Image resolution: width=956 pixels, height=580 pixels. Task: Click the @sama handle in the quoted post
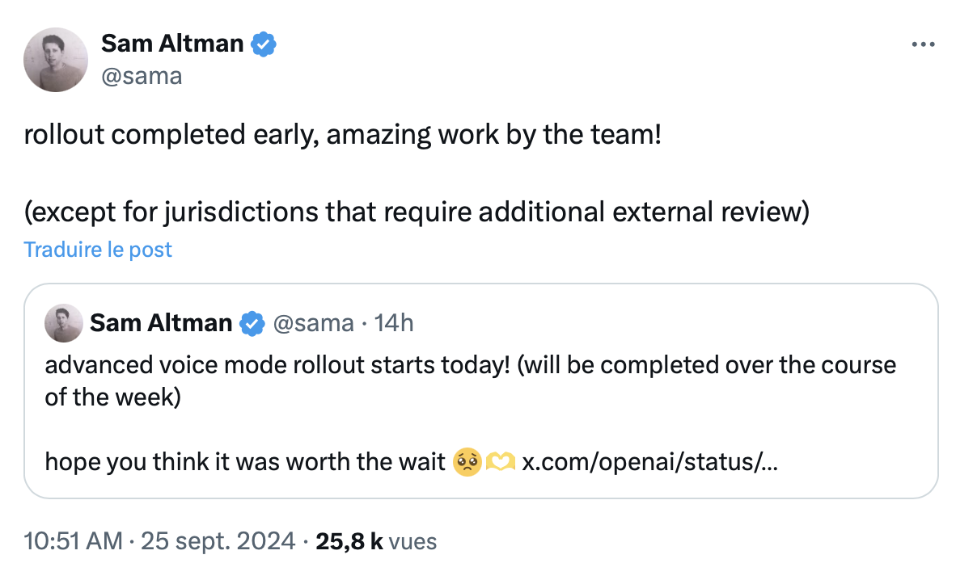coord(313,323)
